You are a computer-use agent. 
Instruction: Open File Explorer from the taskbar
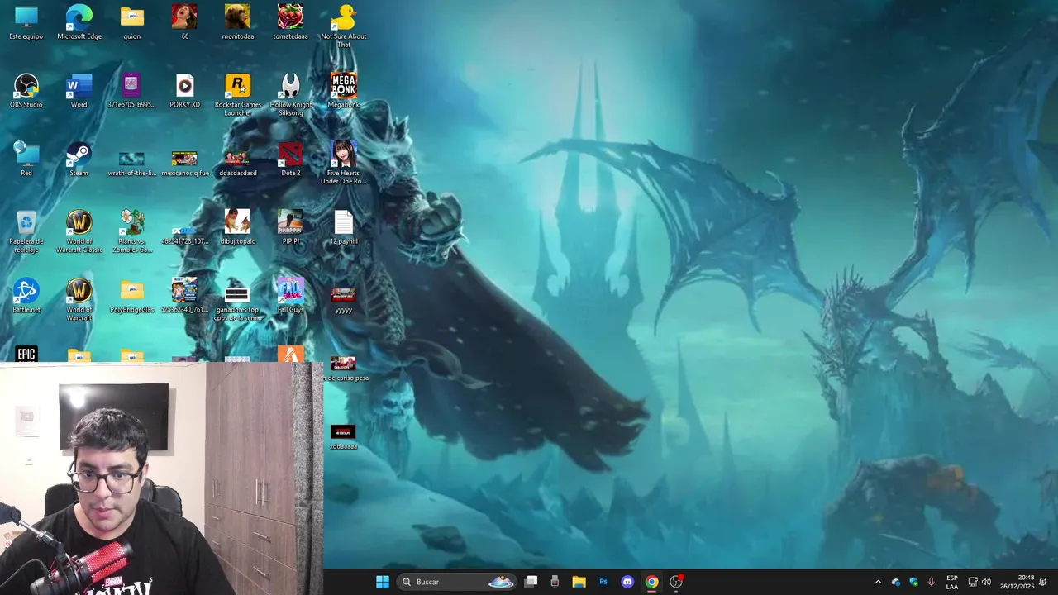click(579, 582)
